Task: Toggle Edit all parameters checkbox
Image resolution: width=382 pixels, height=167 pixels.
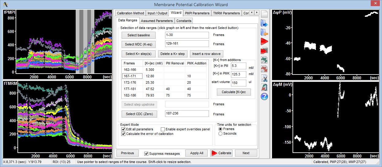Action: (123, 129)
